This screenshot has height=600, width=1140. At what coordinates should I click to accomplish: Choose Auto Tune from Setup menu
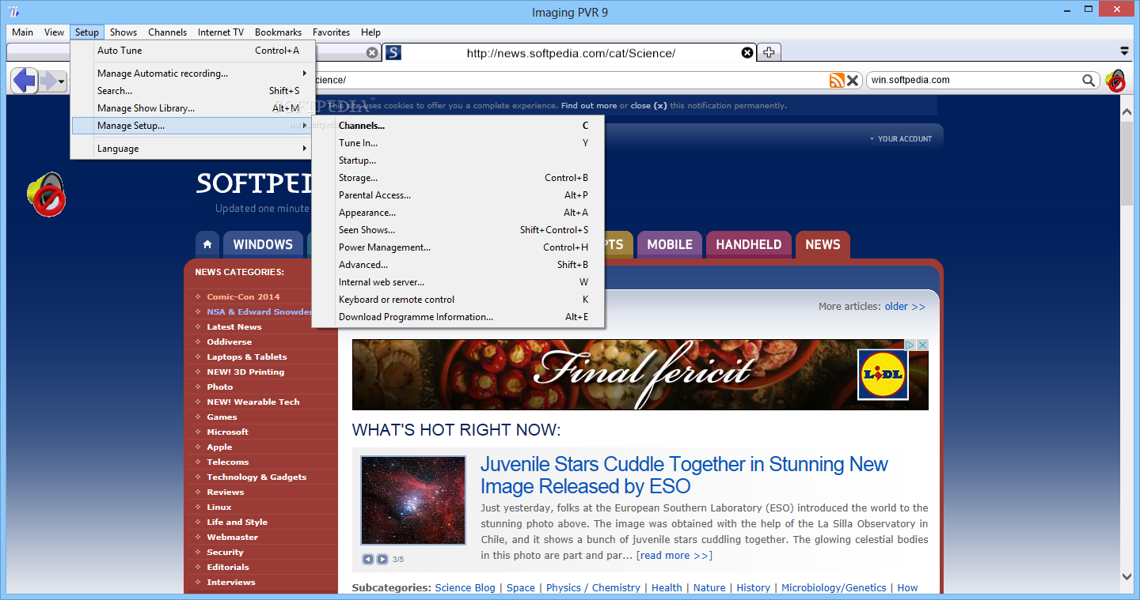click(193, 51)
